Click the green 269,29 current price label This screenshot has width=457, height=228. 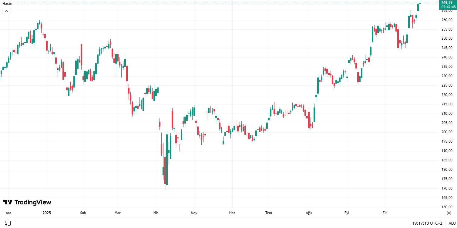pos(447,3)
